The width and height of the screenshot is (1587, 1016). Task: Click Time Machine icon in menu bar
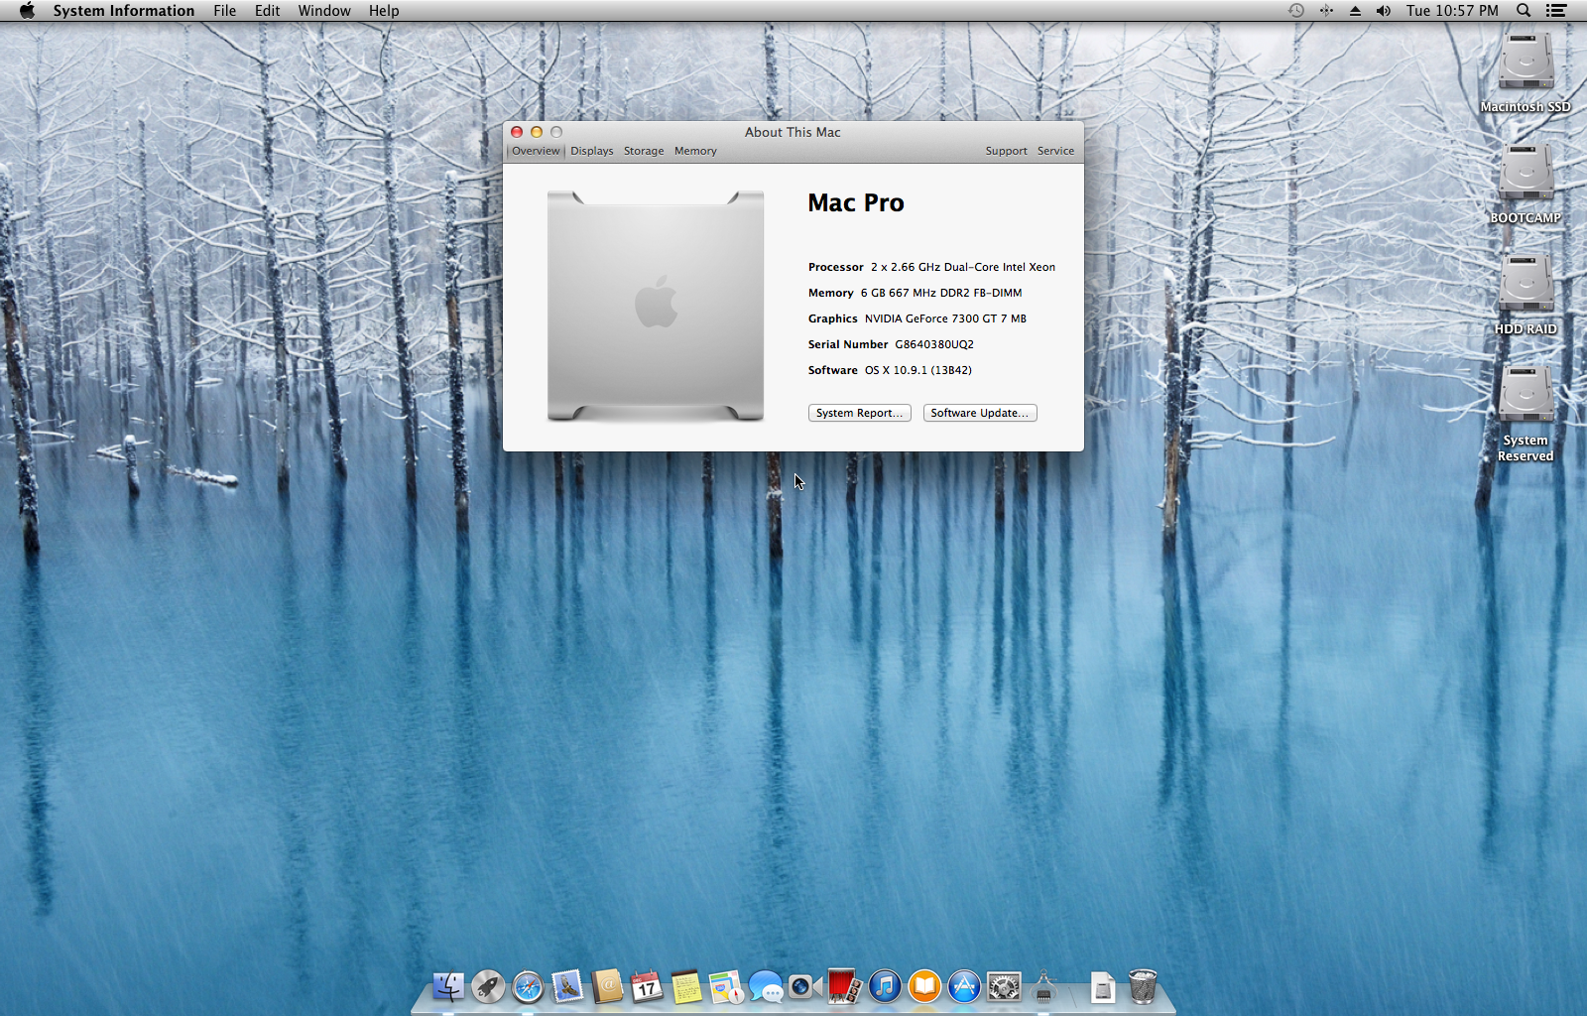click(1296, 11)
